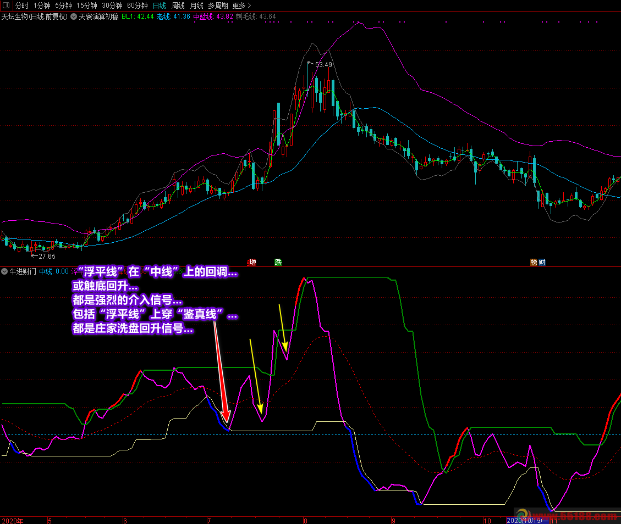Click the green 跌 event marker icon
This screenshot has height=524, width=621.
pyautogui.click(x=278, y=263)
